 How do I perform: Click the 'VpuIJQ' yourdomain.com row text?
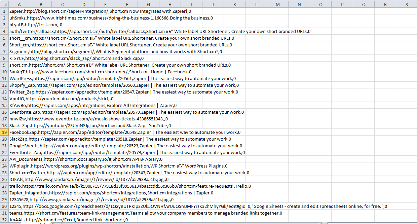click(x=61, y=99)
